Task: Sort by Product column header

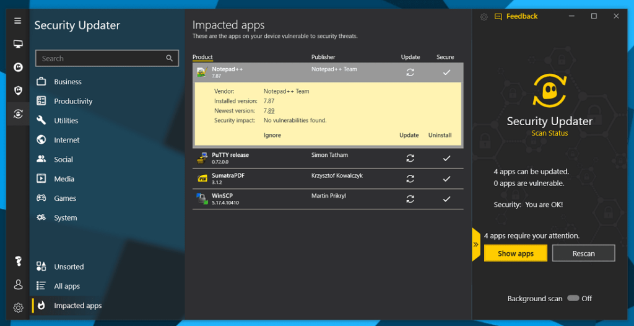Action: (202, 57)
